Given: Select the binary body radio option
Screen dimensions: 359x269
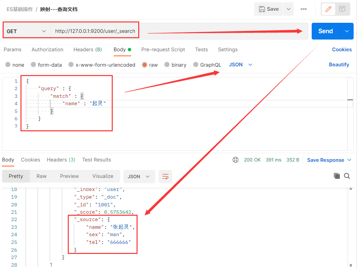Looking at the screenshot, I should click(167, 65).
